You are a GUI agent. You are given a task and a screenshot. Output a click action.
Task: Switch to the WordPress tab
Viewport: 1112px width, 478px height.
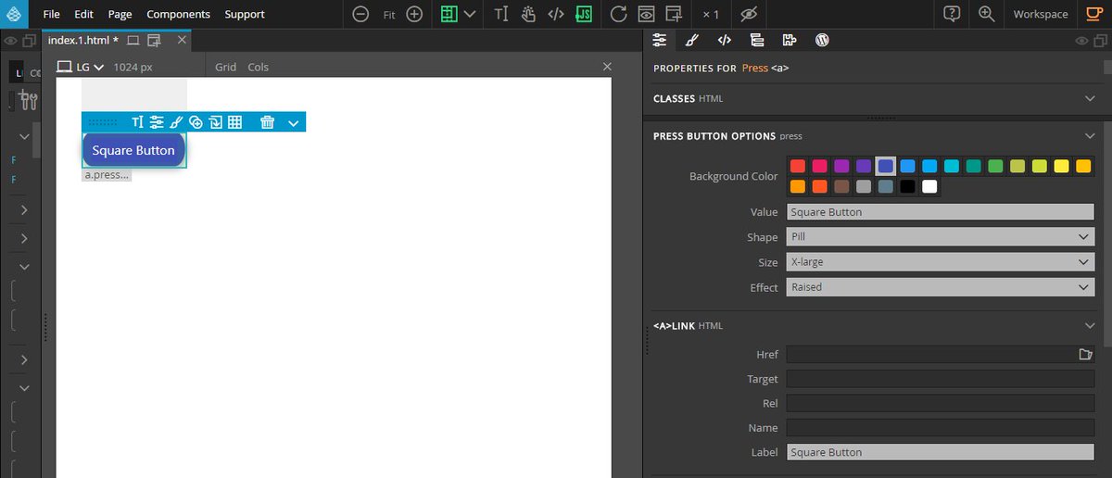822,40
